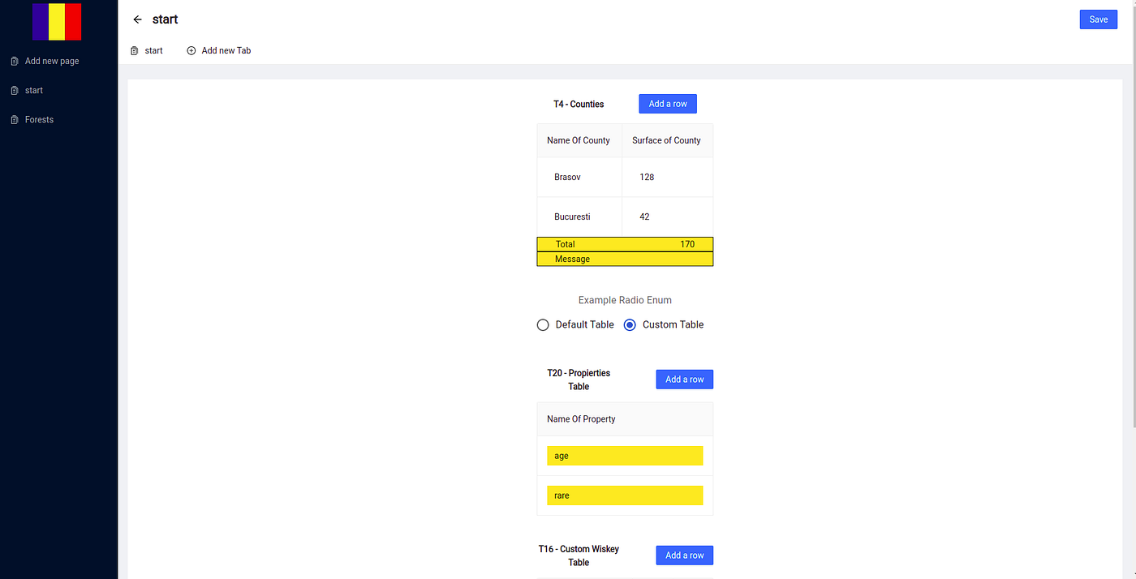Click the yellow Total row showing 170
The image size is (1136, 579).
[x=625, y=244]
